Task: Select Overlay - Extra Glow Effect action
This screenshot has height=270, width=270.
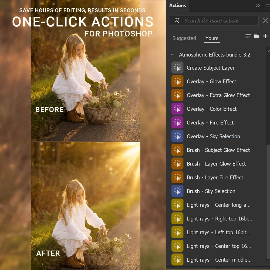Action: [218, 95]
